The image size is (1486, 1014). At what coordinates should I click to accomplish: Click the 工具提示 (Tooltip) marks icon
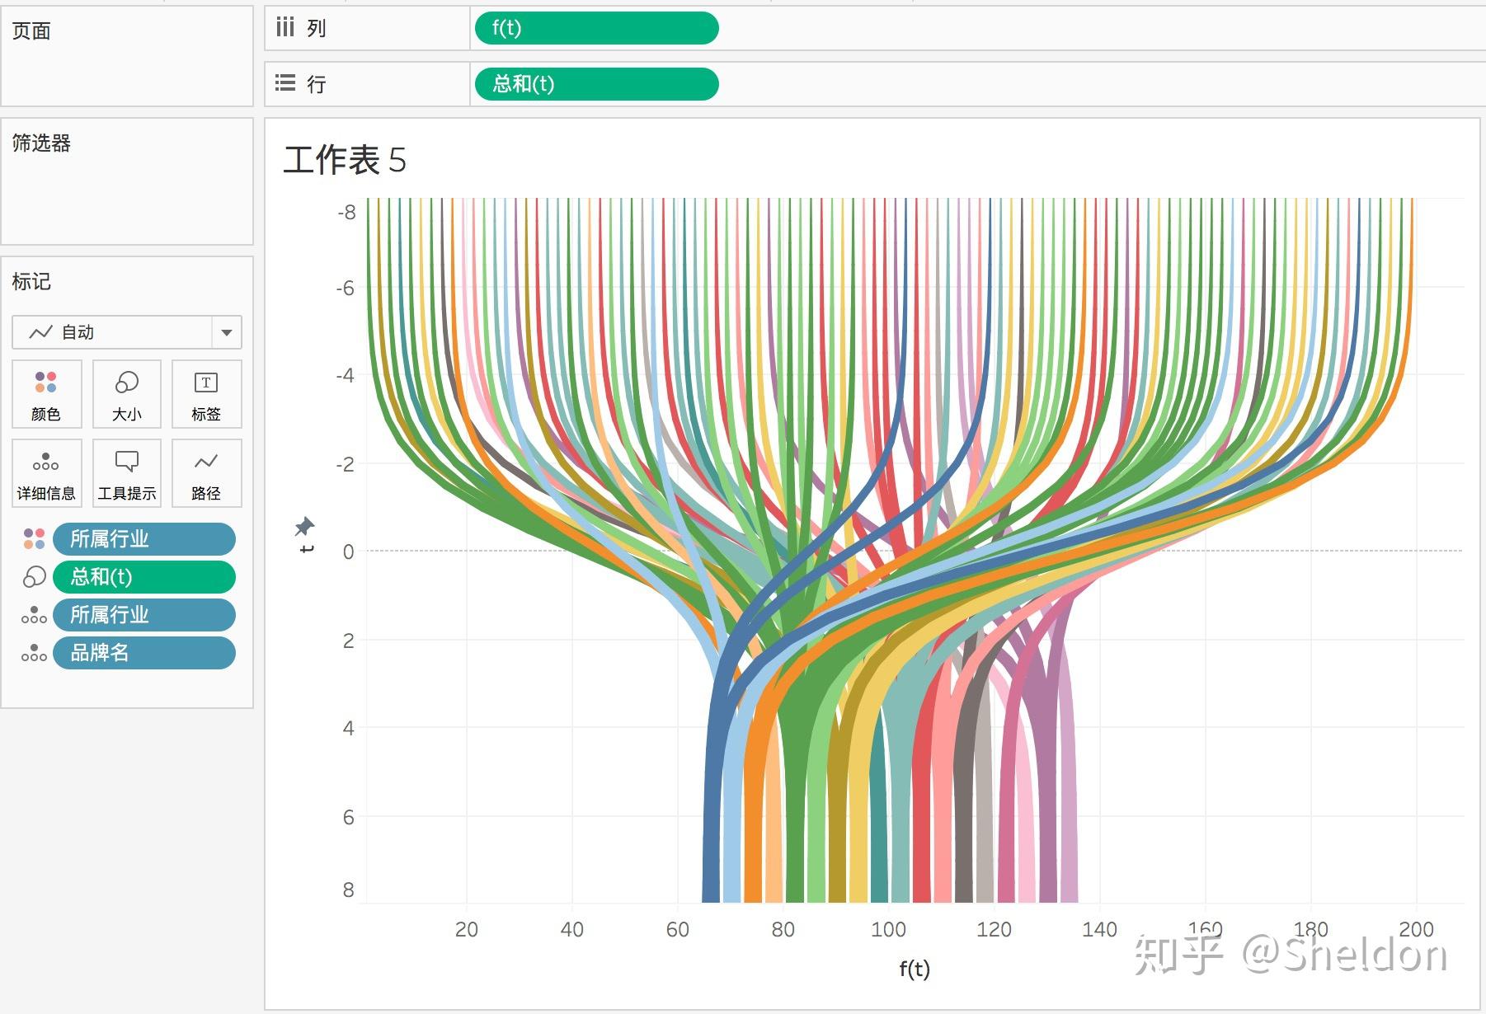tap(125, 472)
